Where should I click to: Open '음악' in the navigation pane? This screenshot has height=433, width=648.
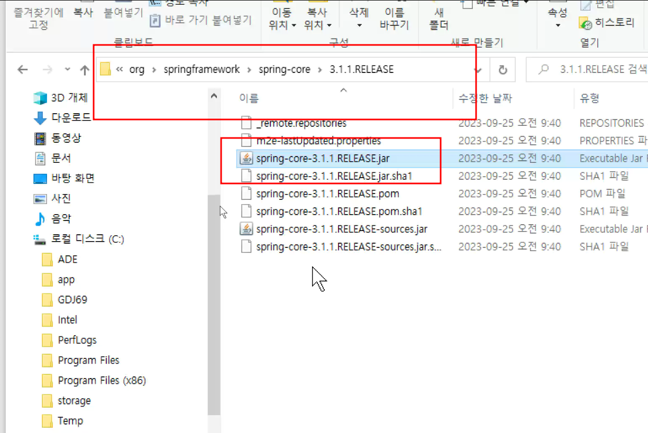(61, 218)
